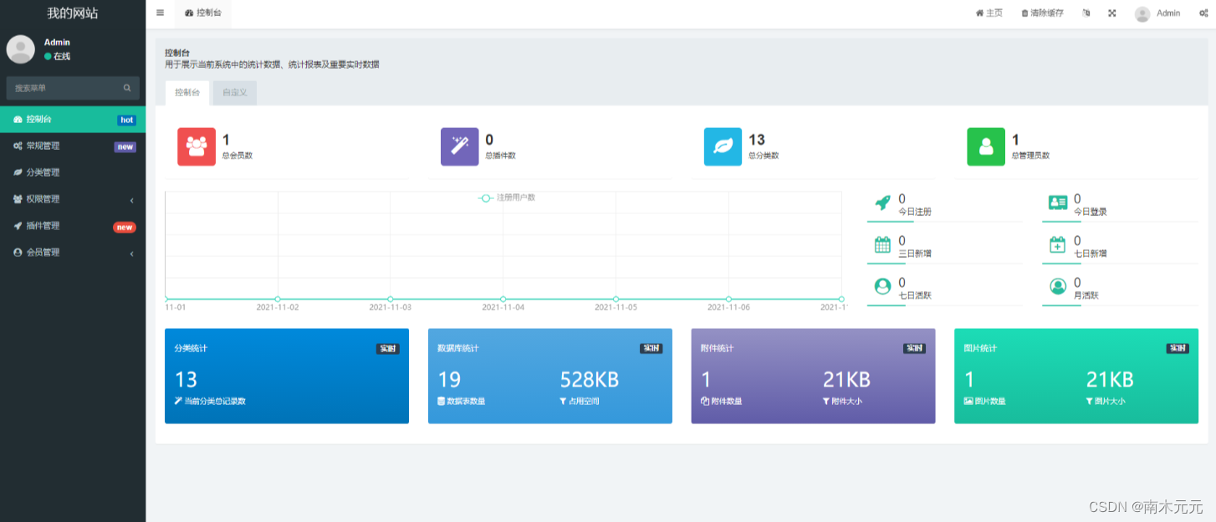Click the 528KB 占用空间 value
Image resolution: width=1216 pixels, height=522 pixels.
pyautogui.click(x=590, y=380)
